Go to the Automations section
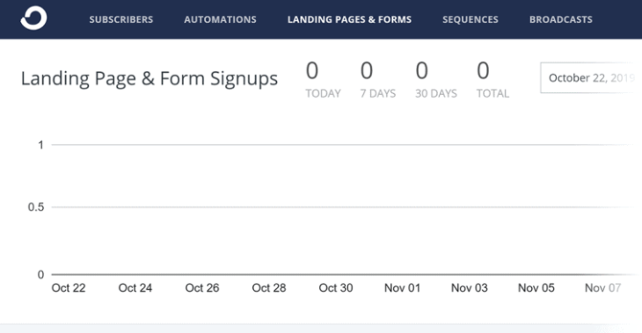 tap(220, 19)
